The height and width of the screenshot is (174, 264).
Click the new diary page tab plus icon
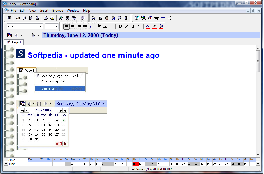tap(31, 18)
